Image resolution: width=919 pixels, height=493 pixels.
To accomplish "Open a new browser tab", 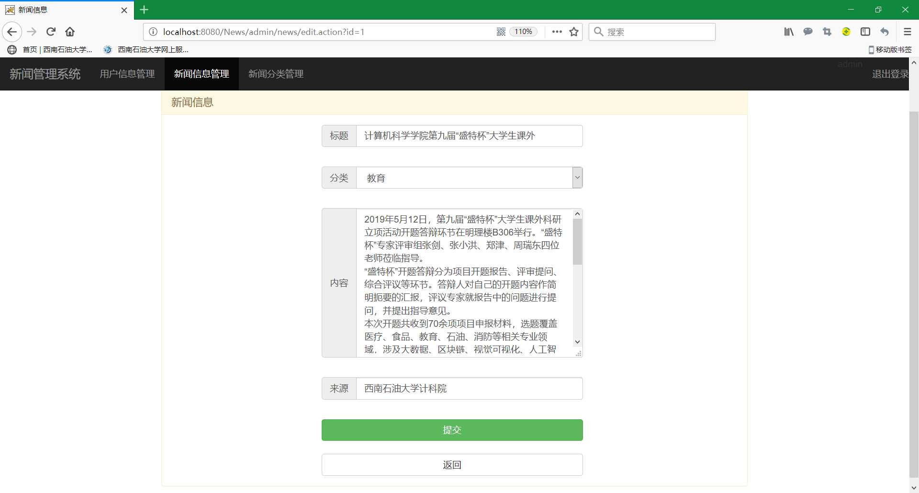I will click(144, 10).
